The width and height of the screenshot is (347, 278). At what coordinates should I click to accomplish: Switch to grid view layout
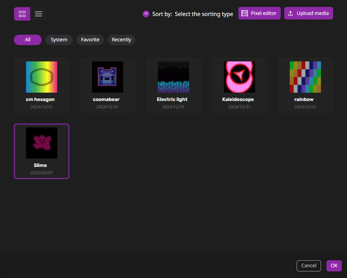pyautogui.click(x=22, y=14)
